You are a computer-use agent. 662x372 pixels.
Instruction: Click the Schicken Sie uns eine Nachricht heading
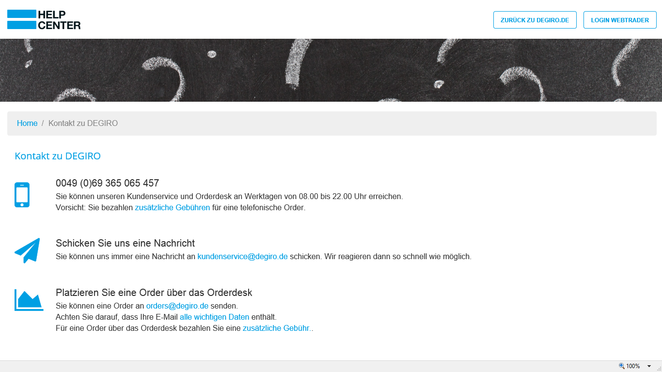click(x=125, y=243)
